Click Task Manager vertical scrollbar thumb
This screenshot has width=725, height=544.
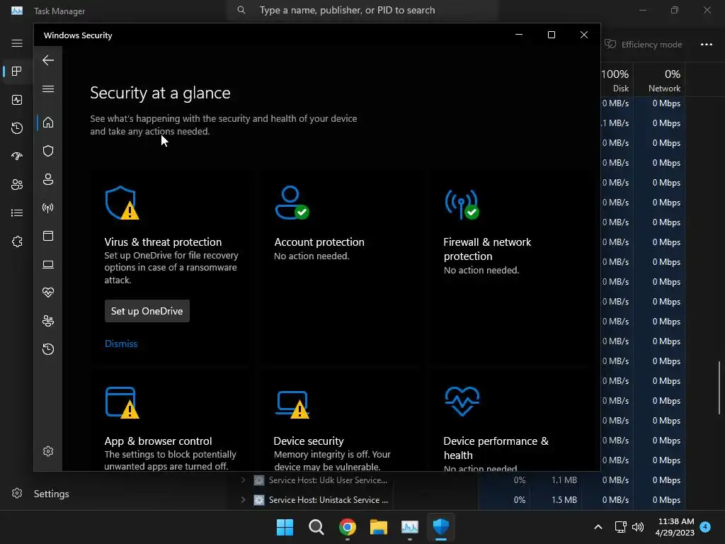point(719,387)
